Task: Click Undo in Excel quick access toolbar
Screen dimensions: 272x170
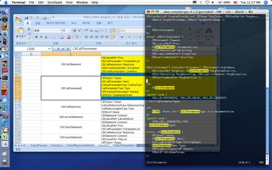Action: 31,18
